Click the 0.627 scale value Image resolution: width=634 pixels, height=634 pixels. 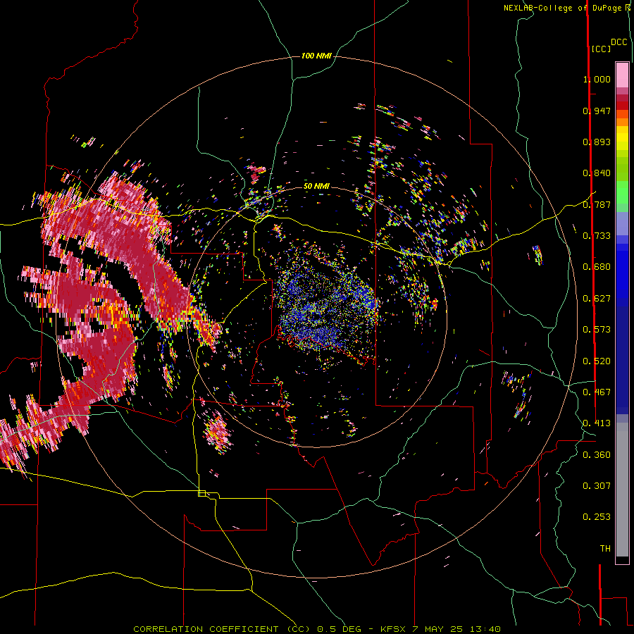[597, 299]
